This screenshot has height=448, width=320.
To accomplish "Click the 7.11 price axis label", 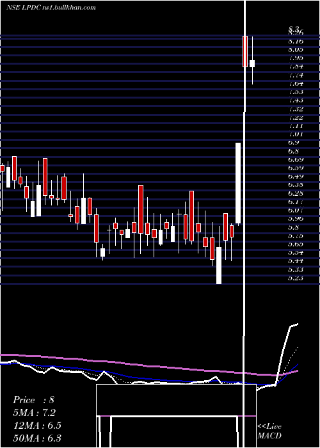I will pyautogui.click(x=296, y=125).
